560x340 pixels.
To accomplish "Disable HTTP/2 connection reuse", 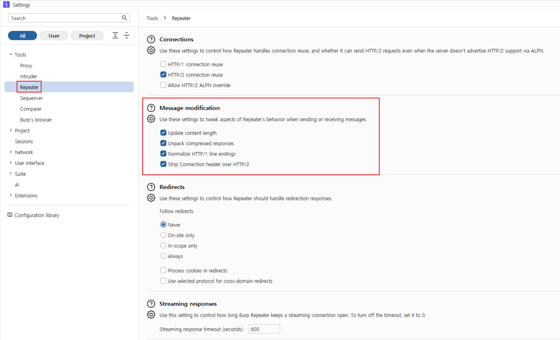I will (163, 74).
